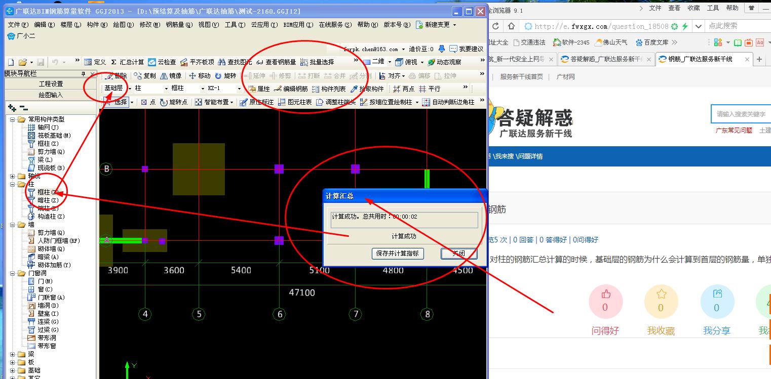Click the 删除 delete tool

point(116,75)
